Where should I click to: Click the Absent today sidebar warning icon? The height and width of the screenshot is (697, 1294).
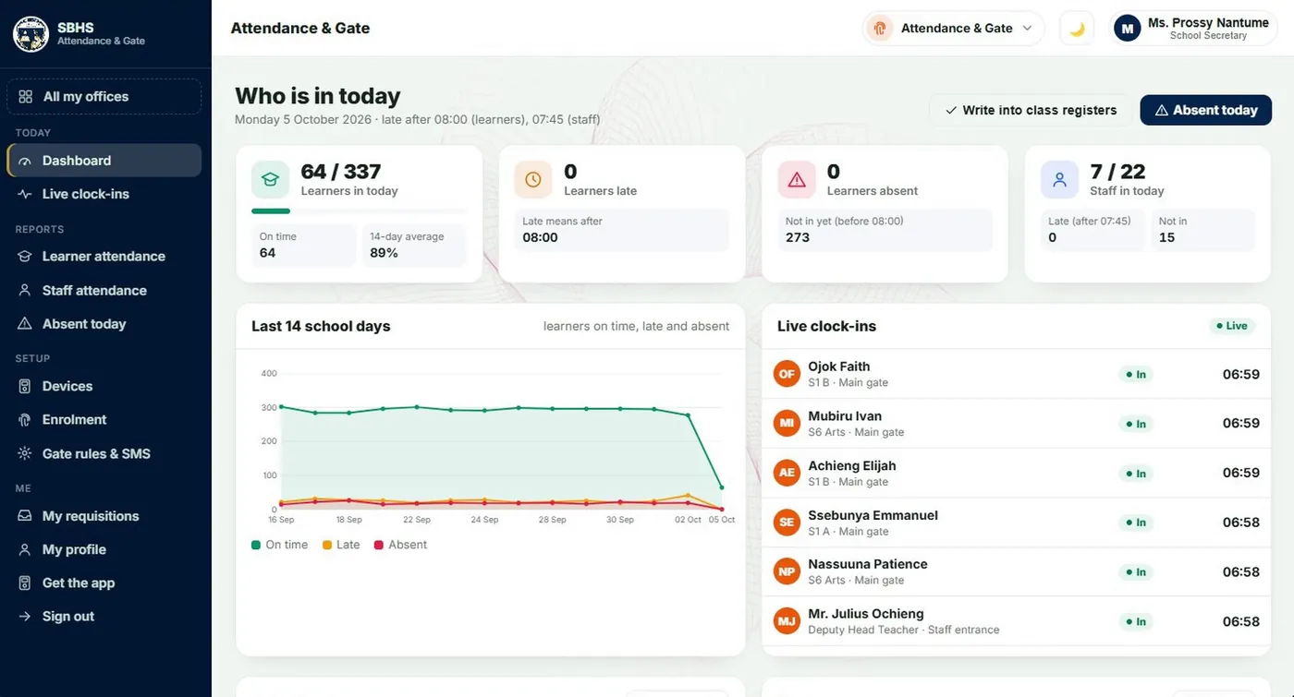(x=25, y=324)
